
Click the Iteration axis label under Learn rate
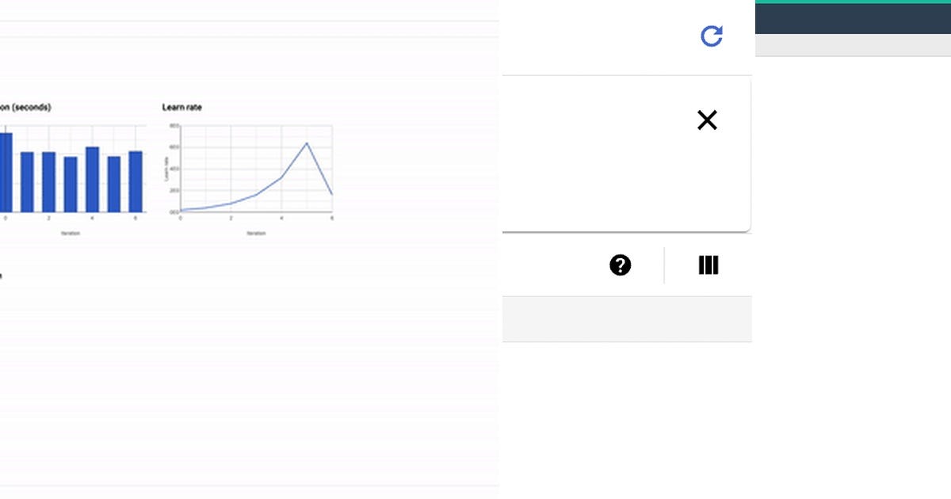255,232
